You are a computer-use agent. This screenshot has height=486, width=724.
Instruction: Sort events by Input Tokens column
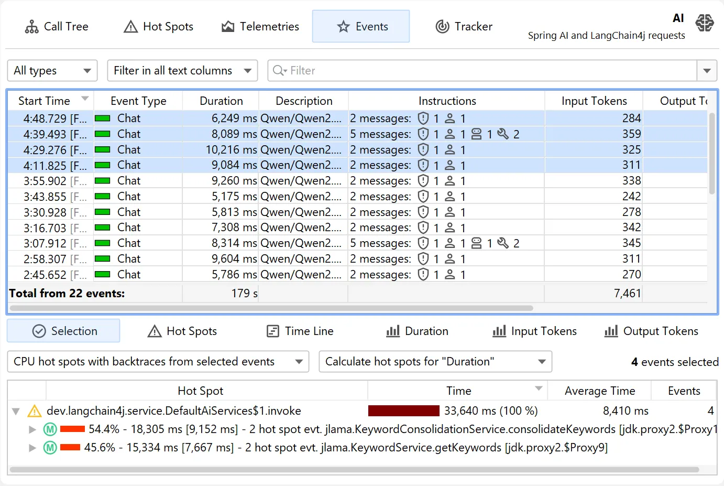(x=594, y=101)
